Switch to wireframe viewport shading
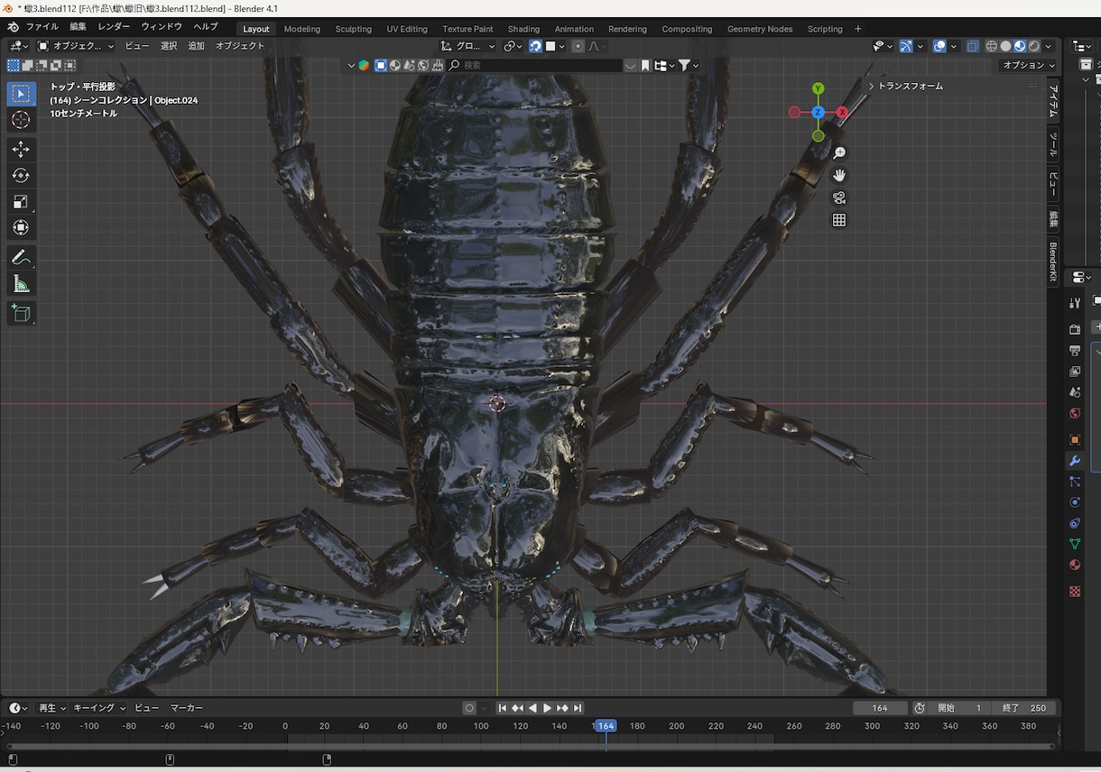This screenshot has height=772, width=1101. click(x=991, y=46)
